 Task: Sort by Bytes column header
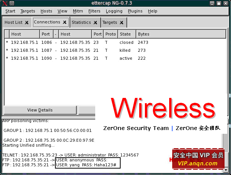pyautogui.click(x=181, y=34)
